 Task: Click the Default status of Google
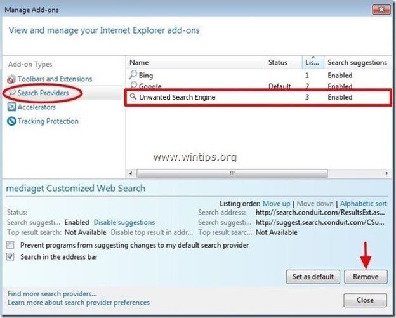[x=280, y=86]
